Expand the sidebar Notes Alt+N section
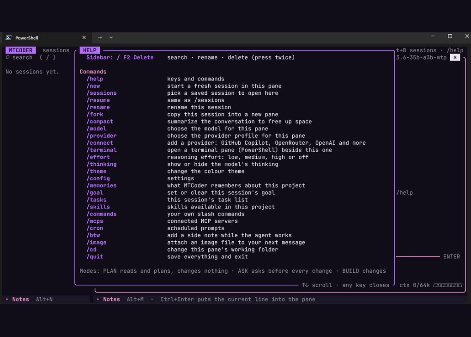Image resolution: width=471 pixels, height=337 pixels. coord(29,300)
